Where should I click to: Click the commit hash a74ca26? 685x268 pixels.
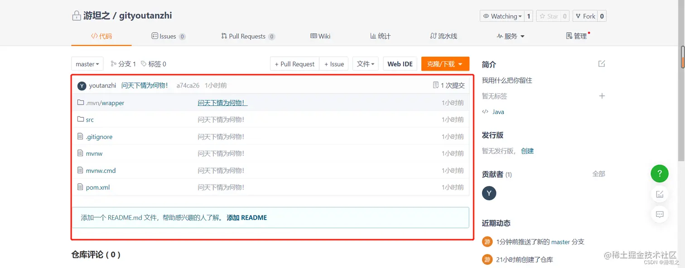188,85
